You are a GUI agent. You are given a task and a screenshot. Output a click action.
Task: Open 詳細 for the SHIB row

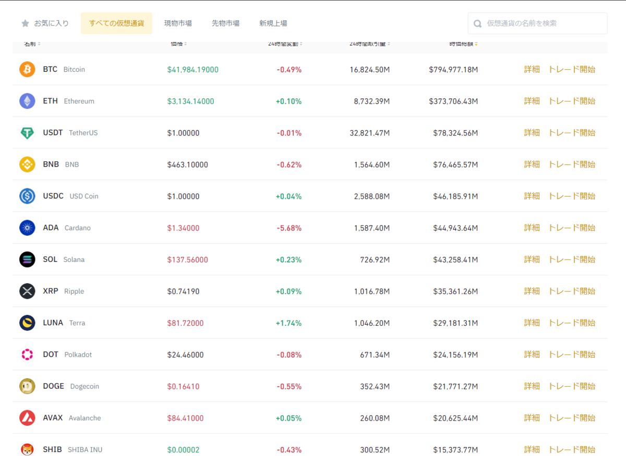pos(532,450)
